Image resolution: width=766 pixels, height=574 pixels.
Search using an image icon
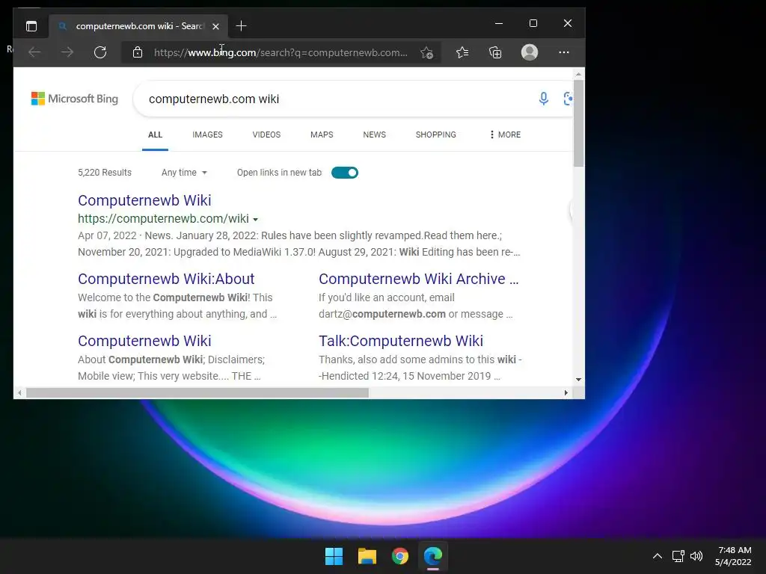click(x=568, y=99)
